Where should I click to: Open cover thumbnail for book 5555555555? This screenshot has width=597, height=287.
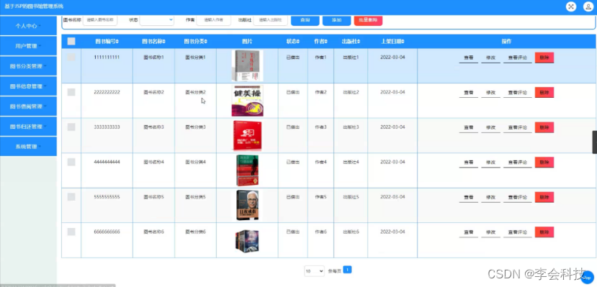pos(248,205)
